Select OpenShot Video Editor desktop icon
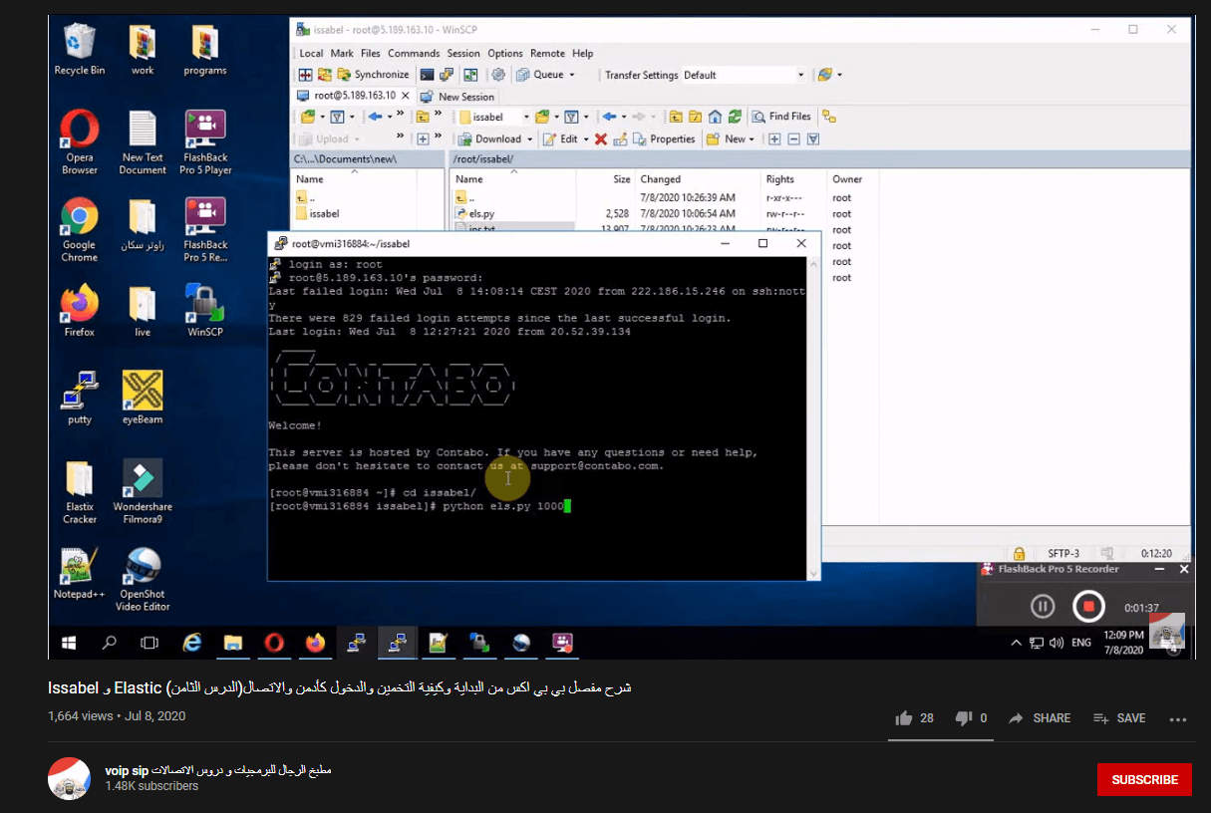 (x=143, y=579)
